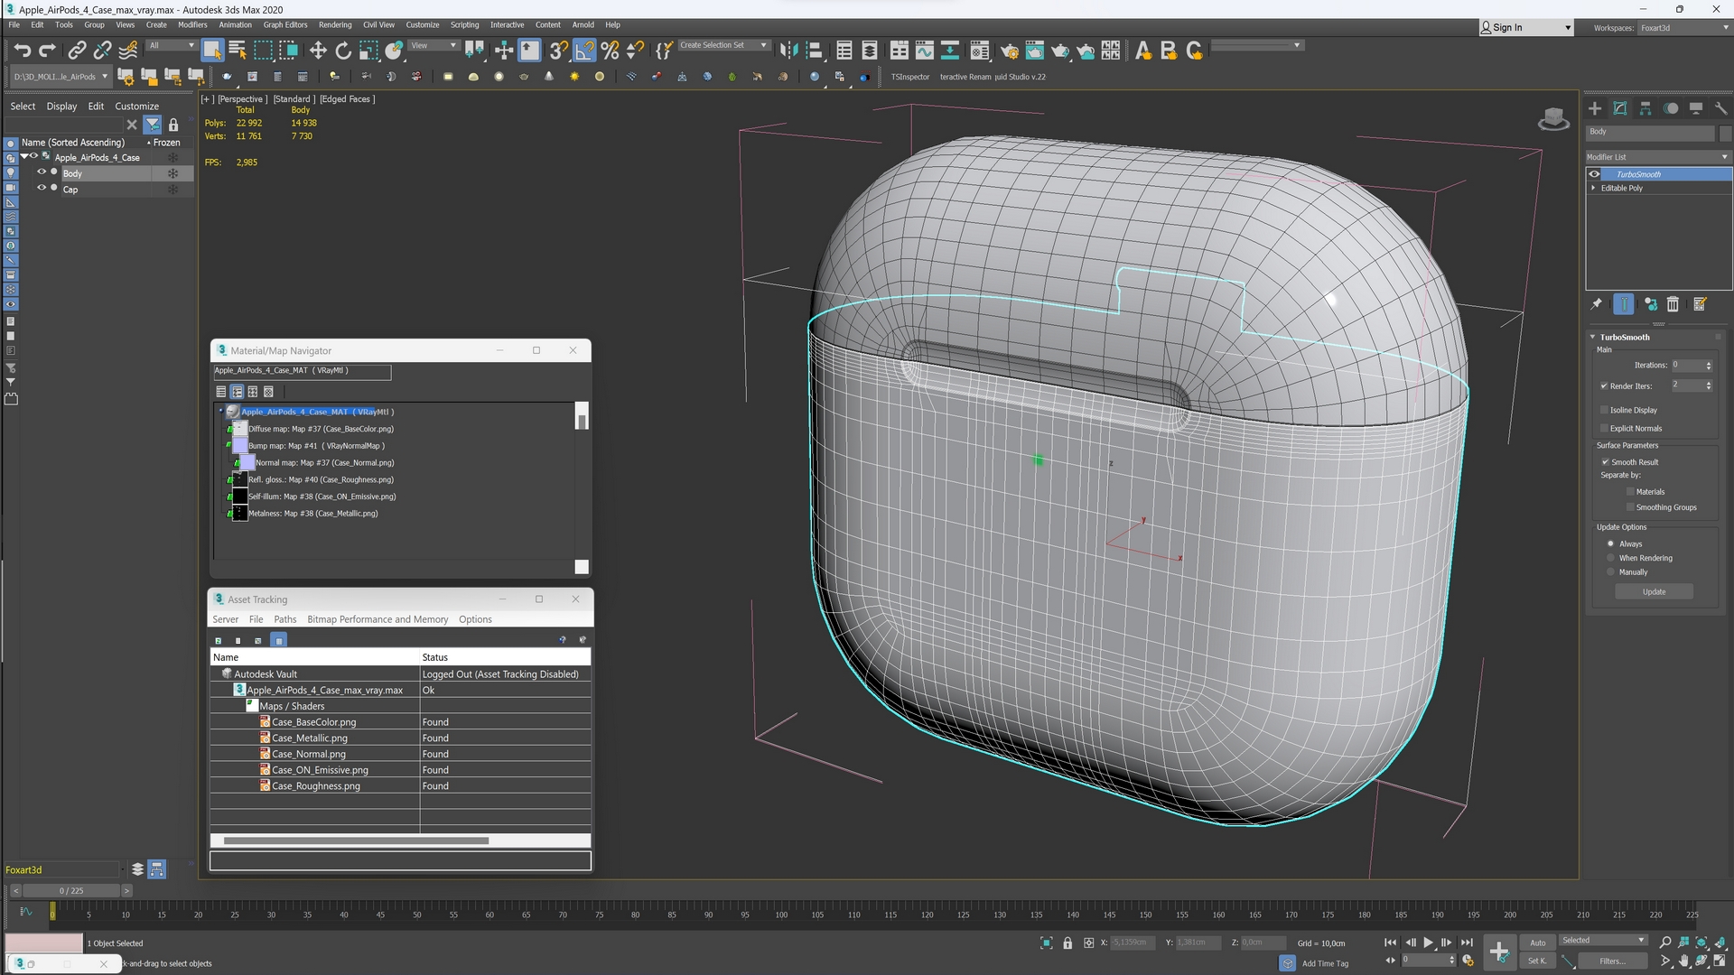Toggle visibility eye of Cap object
This screenshot has height=975, width=1734.
(x=41, y=189)
